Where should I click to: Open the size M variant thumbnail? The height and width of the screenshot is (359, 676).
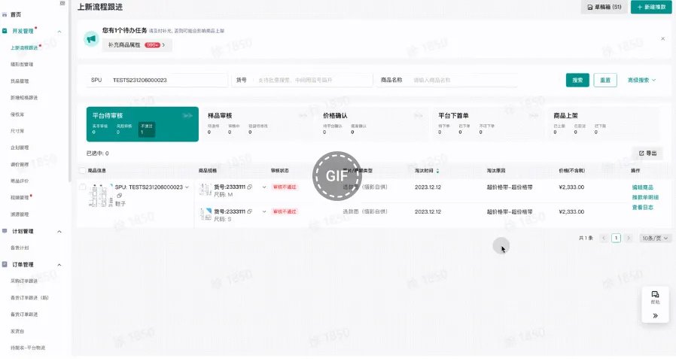click(206, 190)
